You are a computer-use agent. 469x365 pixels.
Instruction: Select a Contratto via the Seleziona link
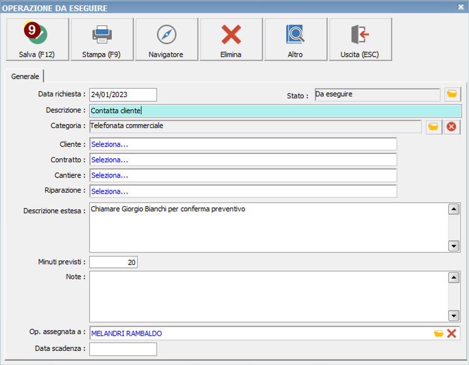110,160
